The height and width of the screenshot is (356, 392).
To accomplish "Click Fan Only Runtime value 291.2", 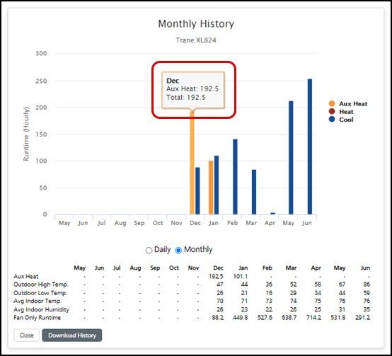I will pos(363,318).
